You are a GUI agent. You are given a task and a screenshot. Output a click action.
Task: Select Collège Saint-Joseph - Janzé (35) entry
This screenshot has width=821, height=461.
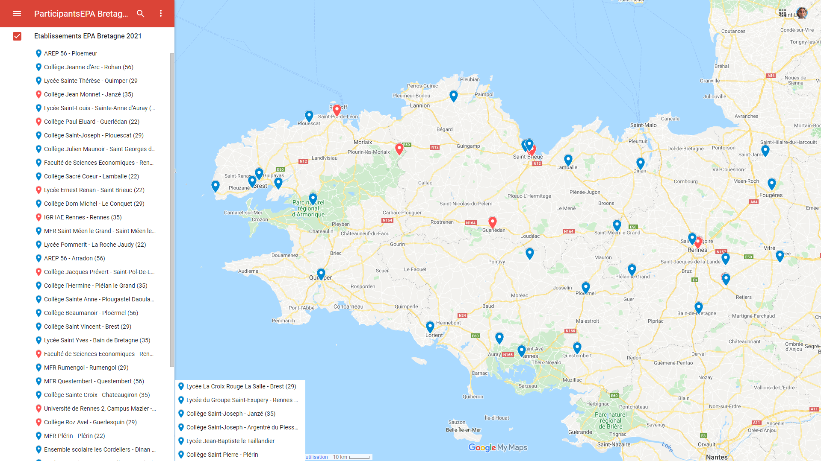pyautogui.click(x=230, y=414)
